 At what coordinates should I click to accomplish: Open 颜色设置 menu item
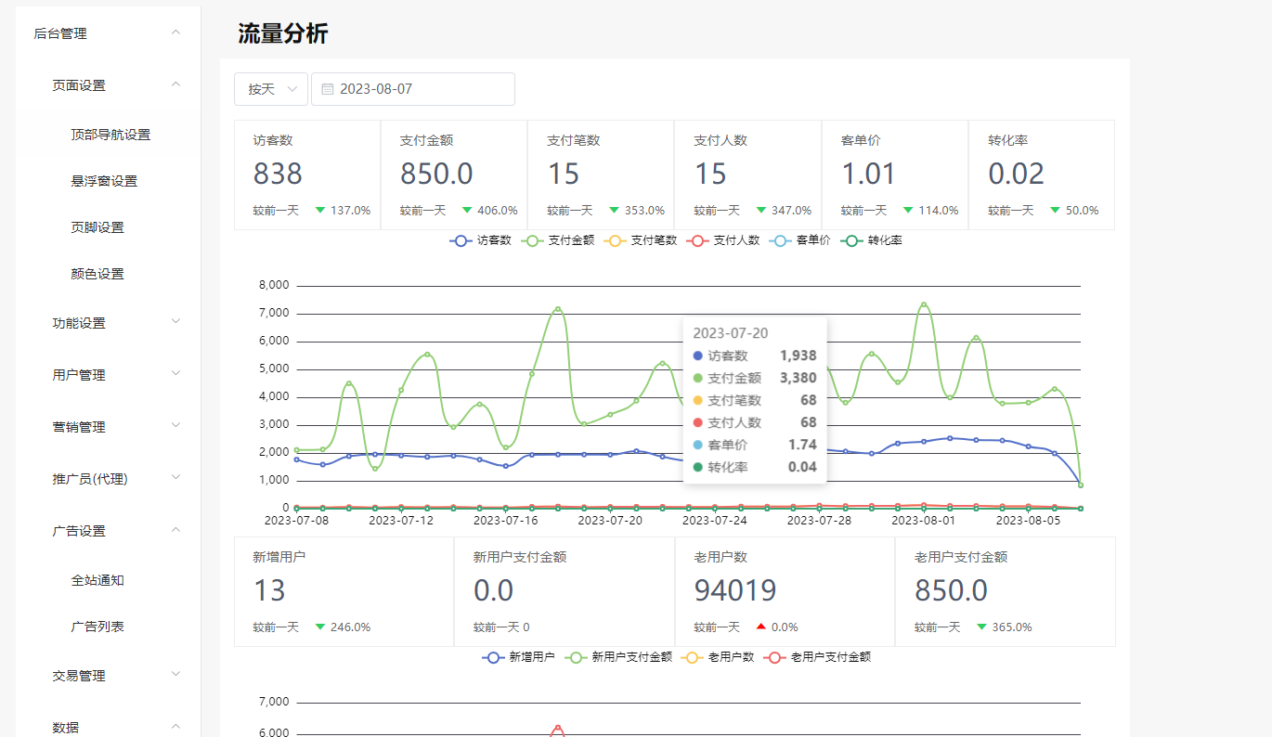[97, 274]
